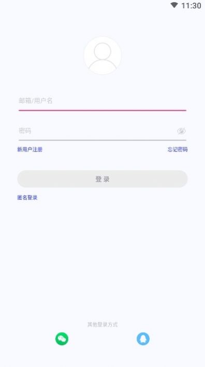Image resolution: width=205 pixels, height=367 pixels.
Task: Show password using the crossed-eye icon
Action: click(x=181, y=131)
